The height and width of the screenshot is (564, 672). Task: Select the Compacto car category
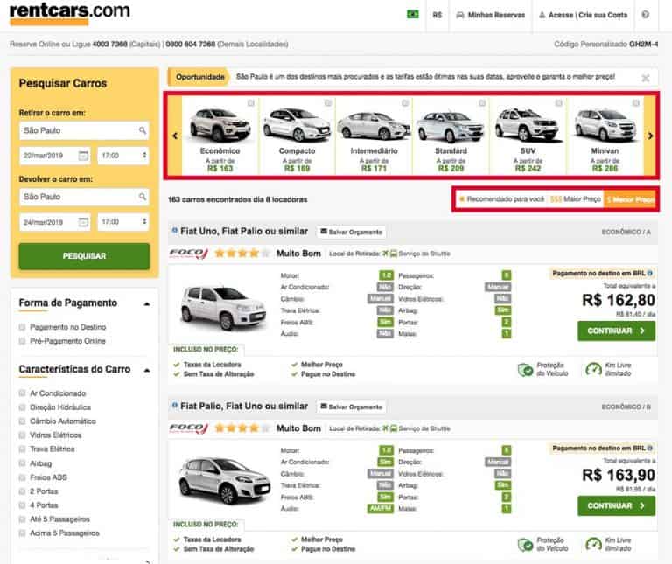[297, 136]
